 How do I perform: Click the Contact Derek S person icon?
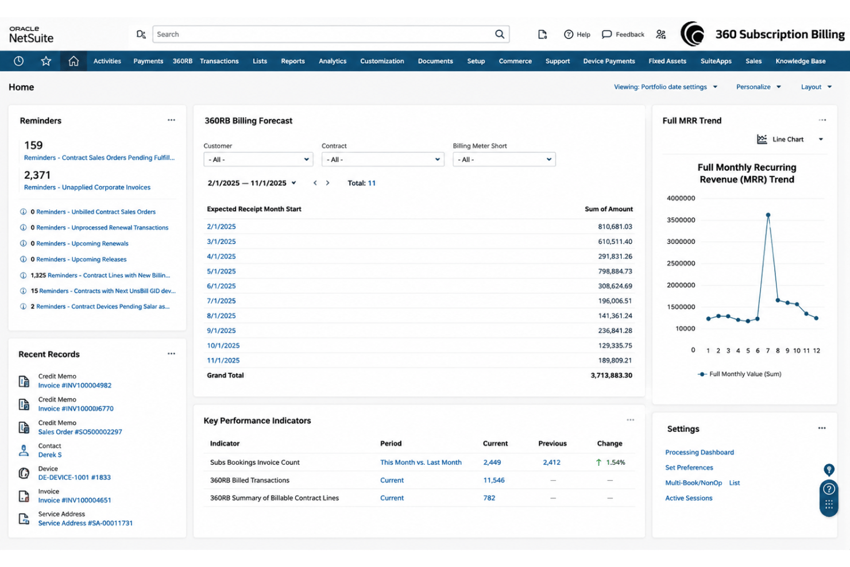point(24,450)
